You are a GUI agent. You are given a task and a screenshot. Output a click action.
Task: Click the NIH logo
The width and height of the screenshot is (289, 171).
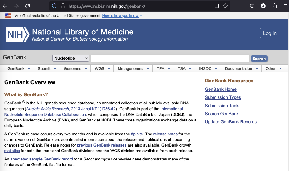[x=17, y=35]
